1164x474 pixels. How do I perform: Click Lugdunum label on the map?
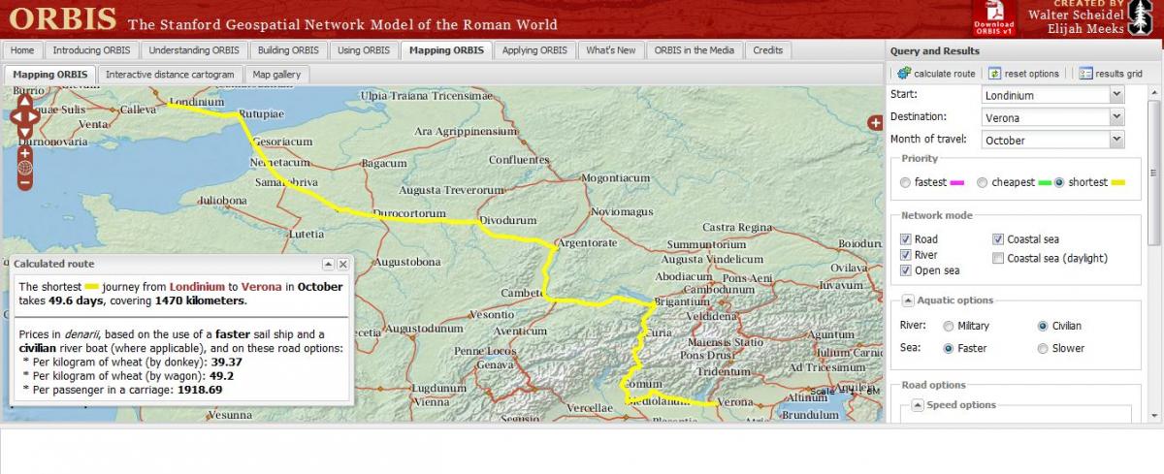[x=438, y=388]
